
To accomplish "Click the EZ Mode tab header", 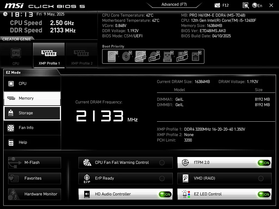I will pos(13,72).
